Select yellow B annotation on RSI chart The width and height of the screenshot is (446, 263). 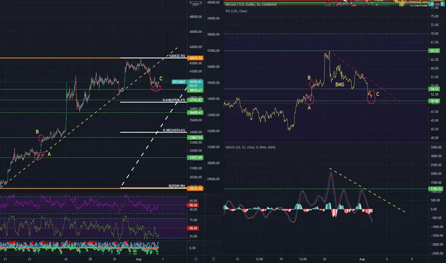[x=309, y=77]
